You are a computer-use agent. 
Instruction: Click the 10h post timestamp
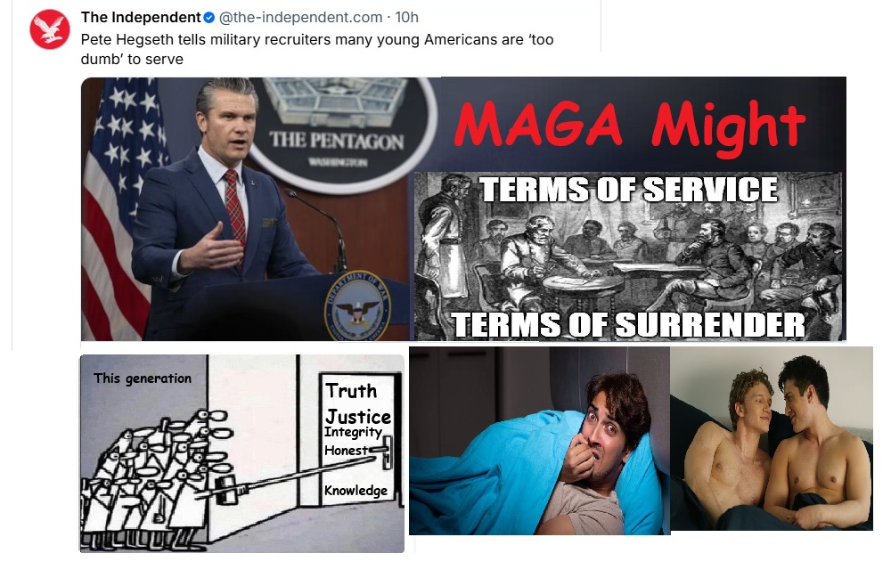[x=407, y=18]
